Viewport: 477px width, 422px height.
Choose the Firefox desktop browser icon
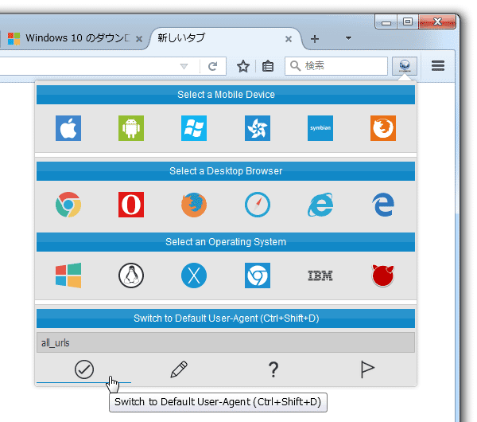coord(194,205)
